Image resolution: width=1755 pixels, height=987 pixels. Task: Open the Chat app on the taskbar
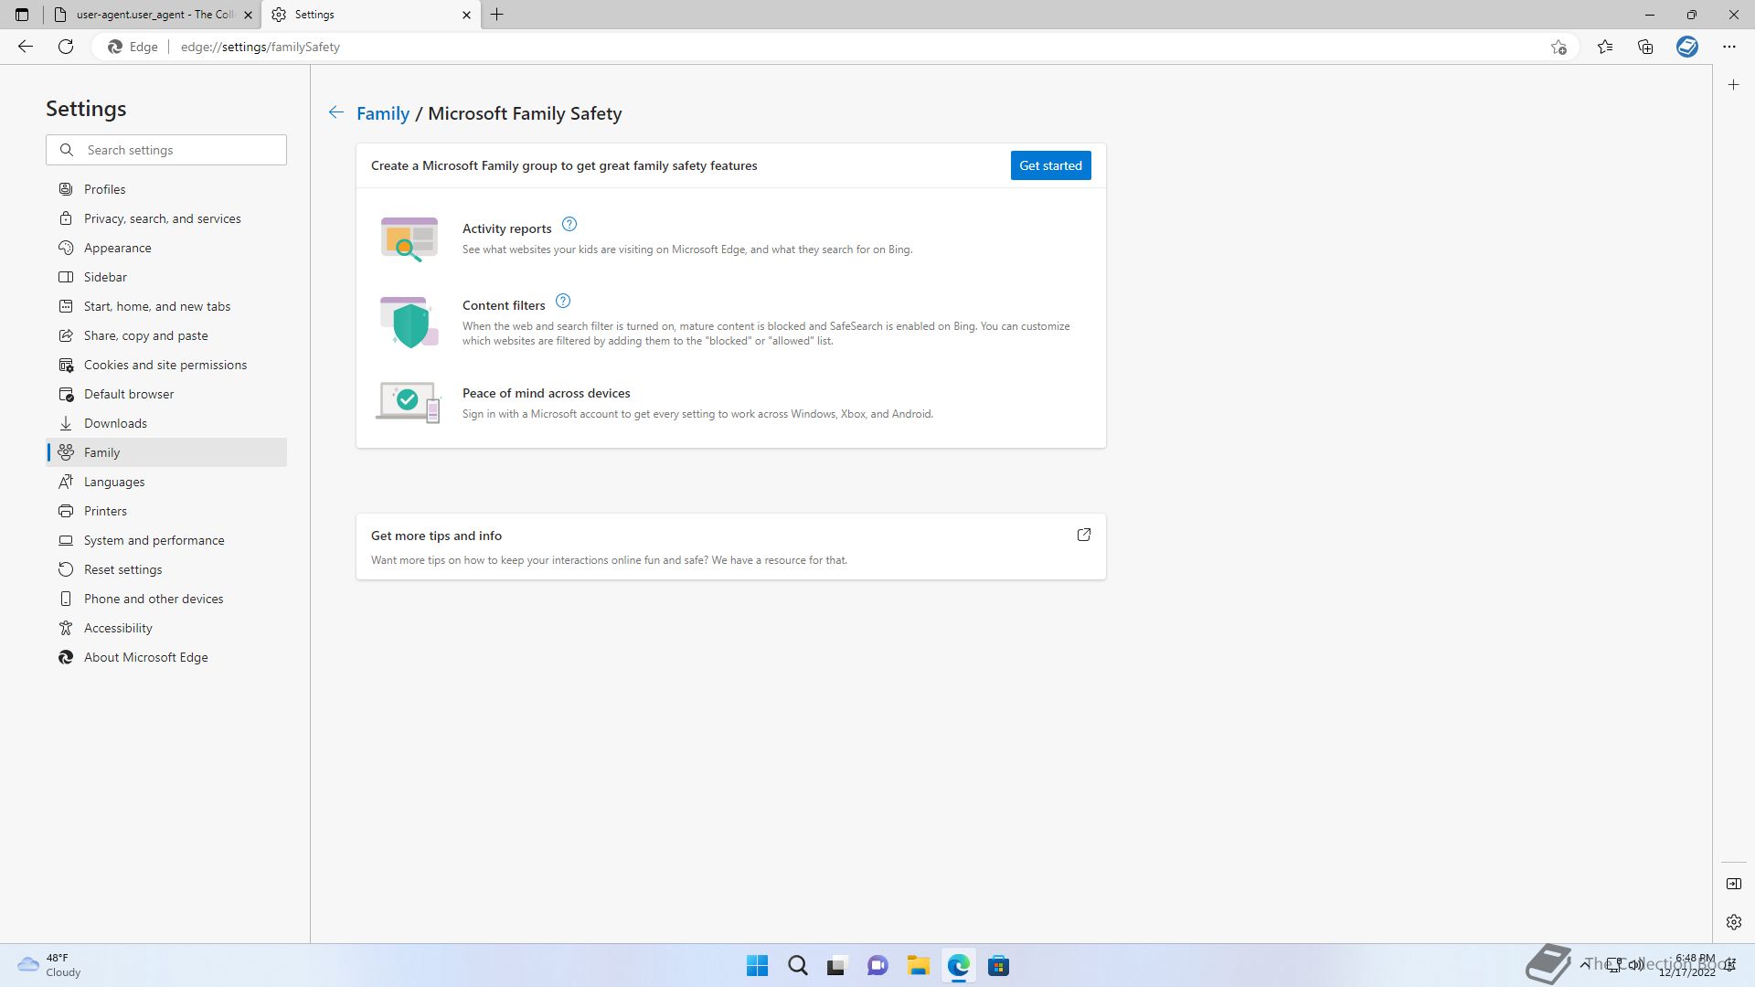(877, 966)
